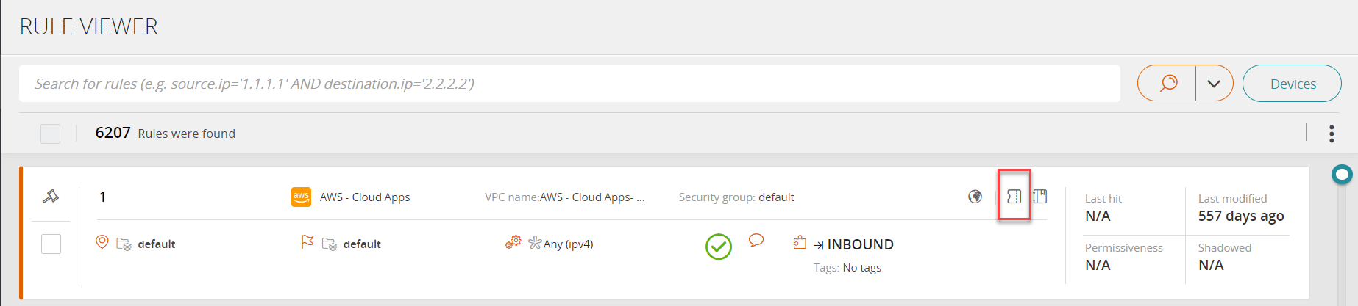The width and height of the screenshot is (1358, 306).
Task: Click the orange puzzle piece icon
Action: 800,242
